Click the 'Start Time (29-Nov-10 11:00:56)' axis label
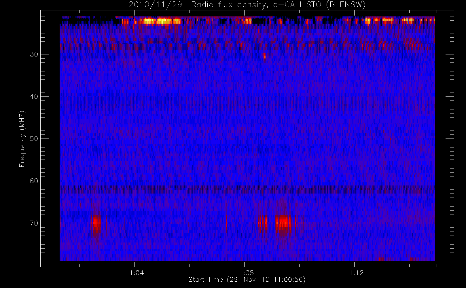 [x=247, y=279]
